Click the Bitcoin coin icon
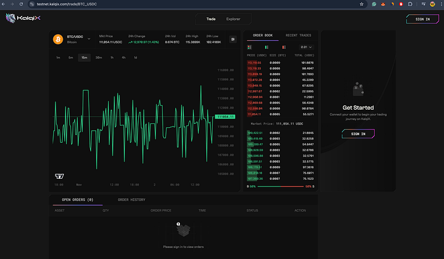The height and width of the screenshot is (259, 444). (x=57, y=39)
